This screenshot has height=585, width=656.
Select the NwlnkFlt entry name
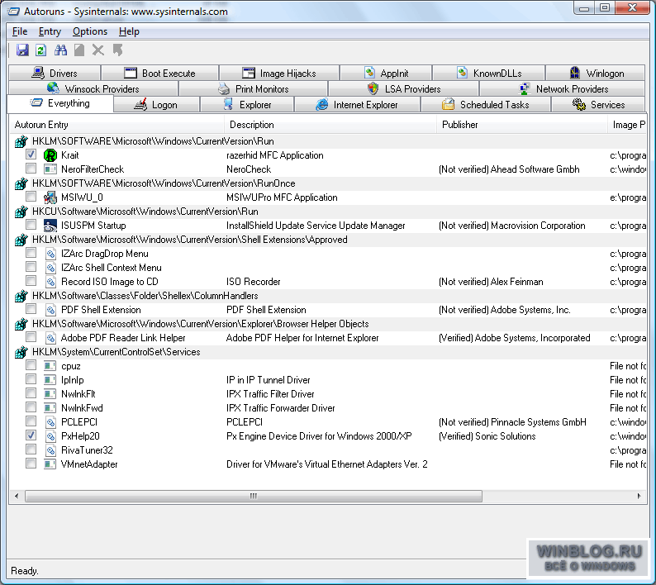point(78,394)
